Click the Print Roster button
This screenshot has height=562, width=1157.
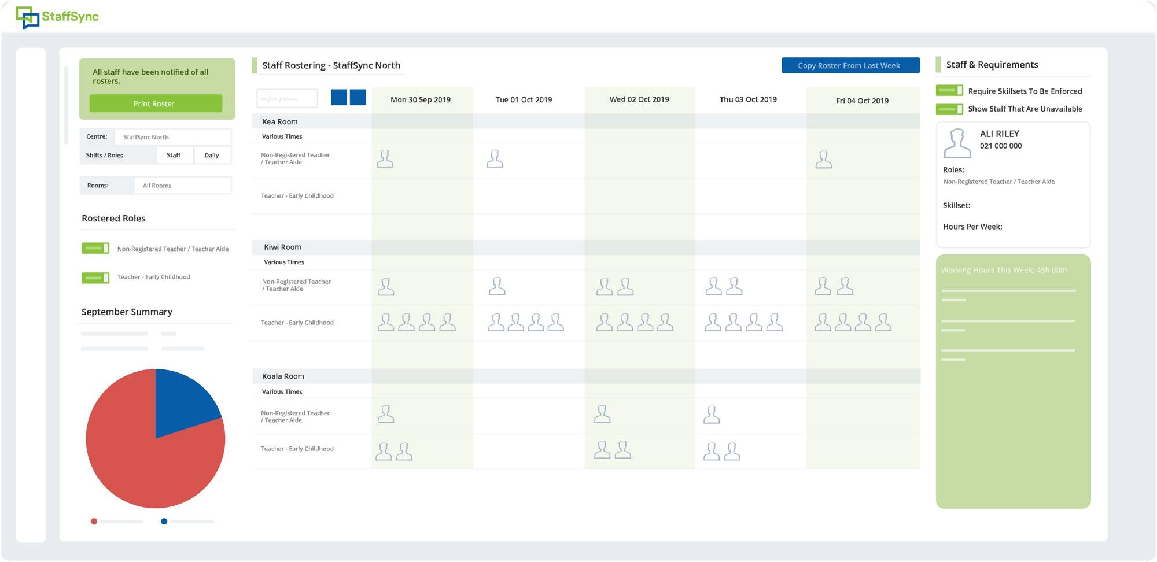click(x=155, y=104)
